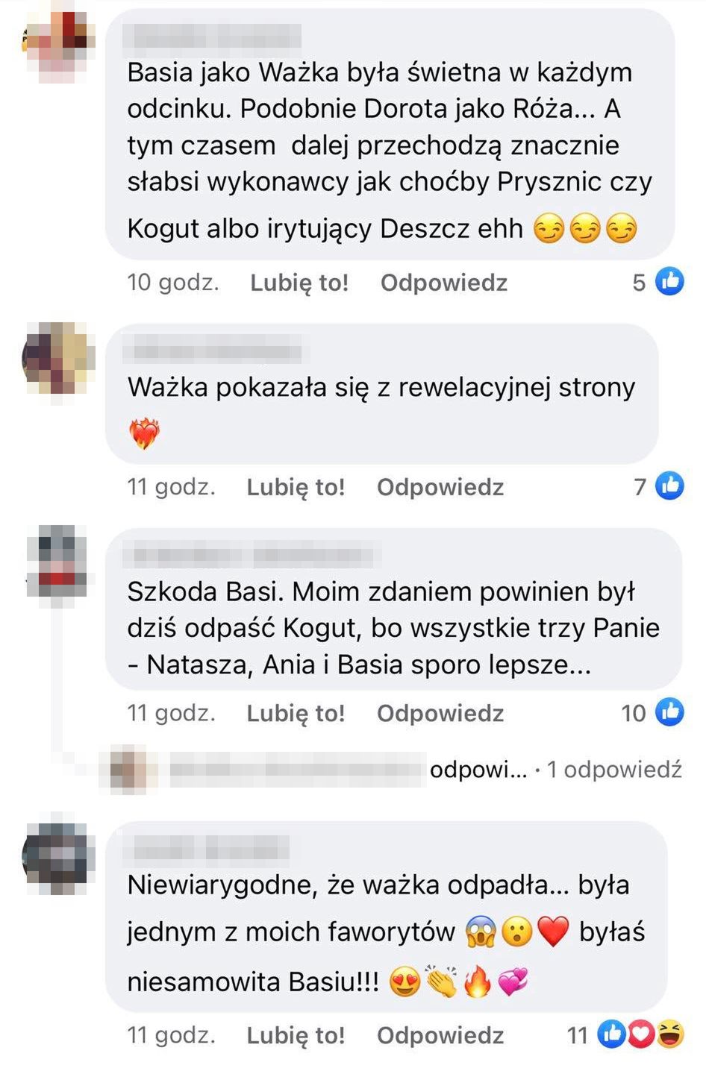Screen dimensions: 706x1071
Task: Like the Niewiarygodne, że ważka odpadła comment
Action: pyautogui.click(x=296, y=1035)
